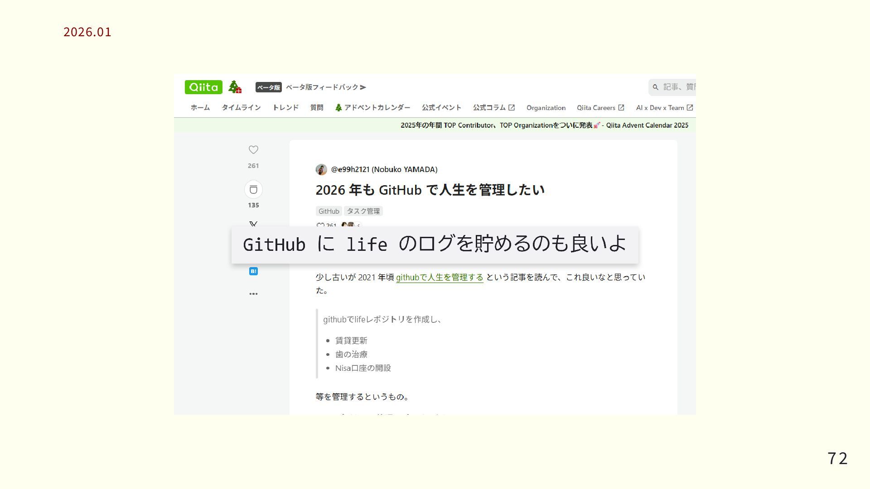Open タイムライン tab
The width and height of the screenshot is (870, 489).
tap(241, 108)
